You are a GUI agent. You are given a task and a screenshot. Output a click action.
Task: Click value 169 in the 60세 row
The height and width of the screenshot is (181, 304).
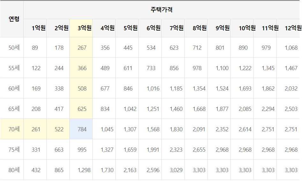pos(36,88)
